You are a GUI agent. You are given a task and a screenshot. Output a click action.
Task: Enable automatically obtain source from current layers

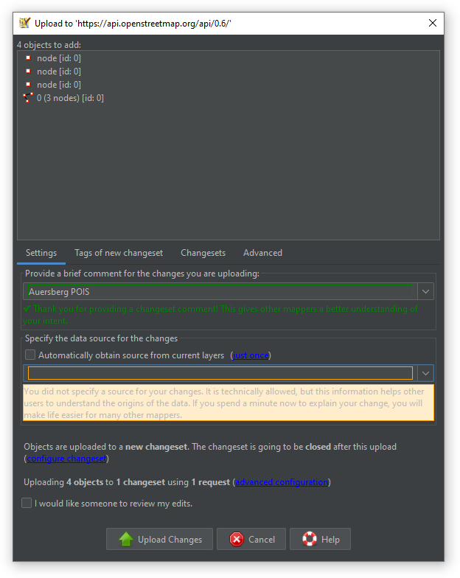pos(30,355)
